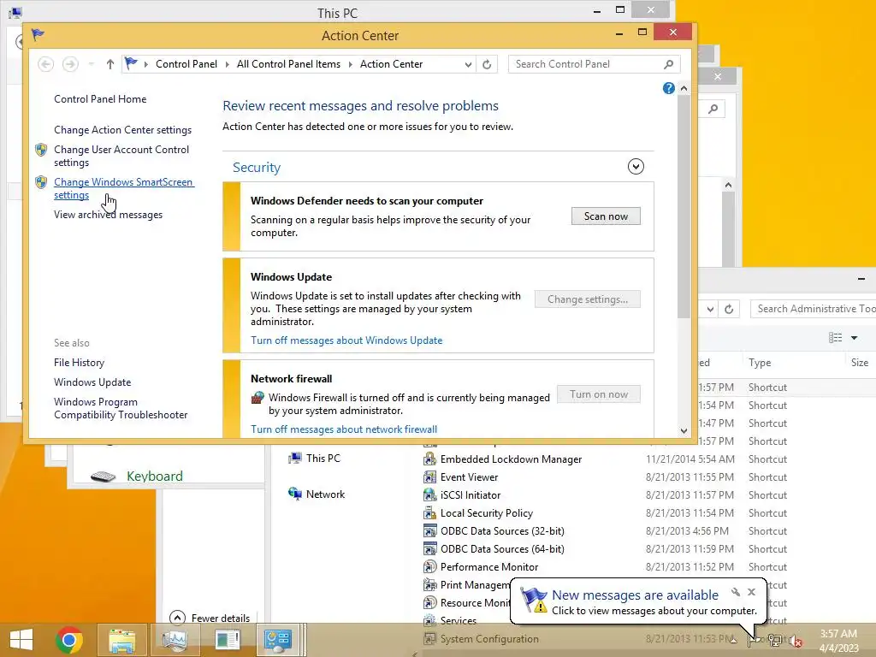Open Windows Program Compatibility Troubleshooter link
876x657 pixels.
121,408
